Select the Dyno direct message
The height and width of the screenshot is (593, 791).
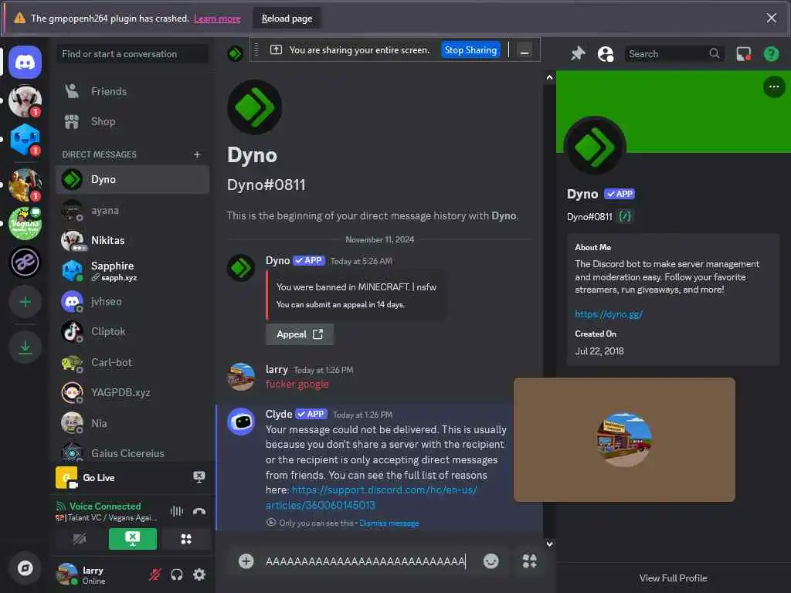(x=132, y=179)
